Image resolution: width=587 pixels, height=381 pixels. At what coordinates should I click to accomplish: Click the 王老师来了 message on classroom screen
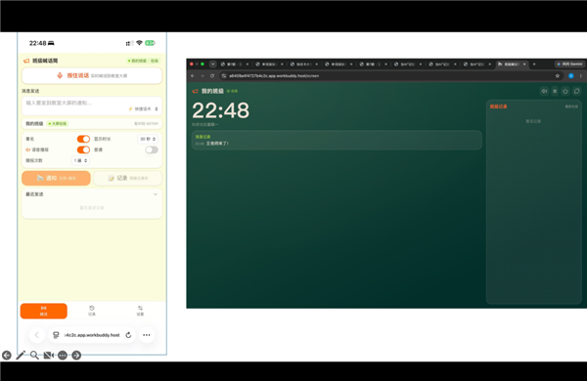[217, 144]
